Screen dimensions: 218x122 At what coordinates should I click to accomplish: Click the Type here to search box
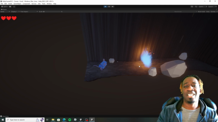point(25,120)
